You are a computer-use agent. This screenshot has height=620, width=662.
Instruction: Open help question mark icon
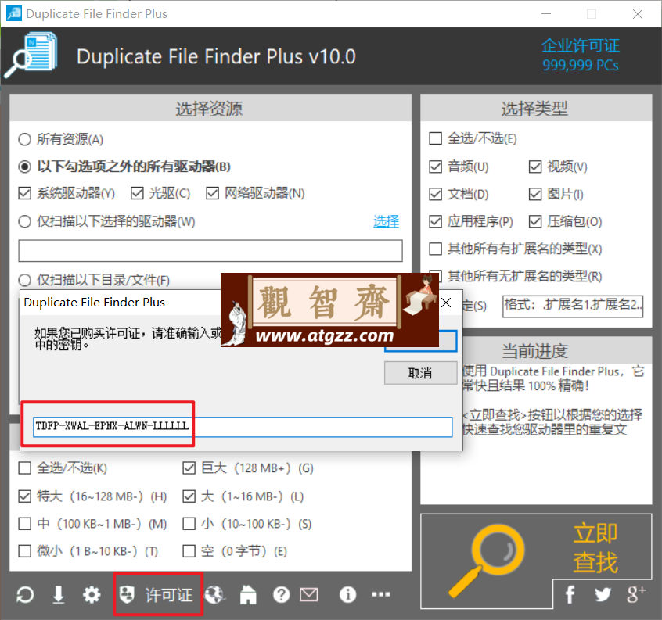(x=281, y=595)
